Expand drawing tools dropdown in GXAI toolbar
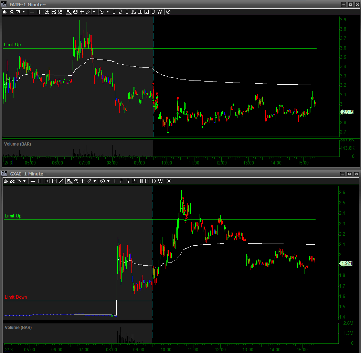The height and width of the screenshot is (353, 361). pos(95,181)
